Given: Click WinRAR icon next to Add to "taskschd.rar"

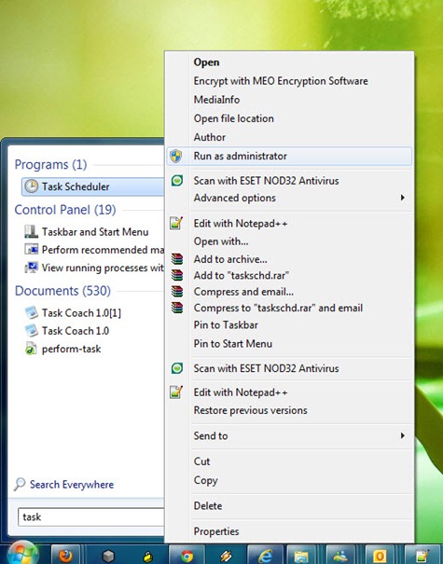Looking at the screenshot, I should pos(177,275).
